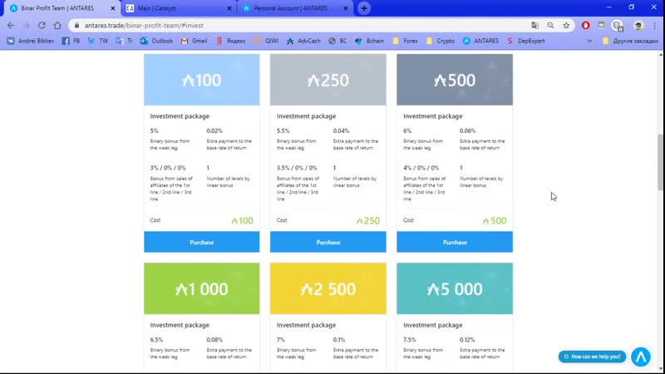Open the Яндекс bookmark
Screen dimensions: 665x374
[x=231, y=41]
